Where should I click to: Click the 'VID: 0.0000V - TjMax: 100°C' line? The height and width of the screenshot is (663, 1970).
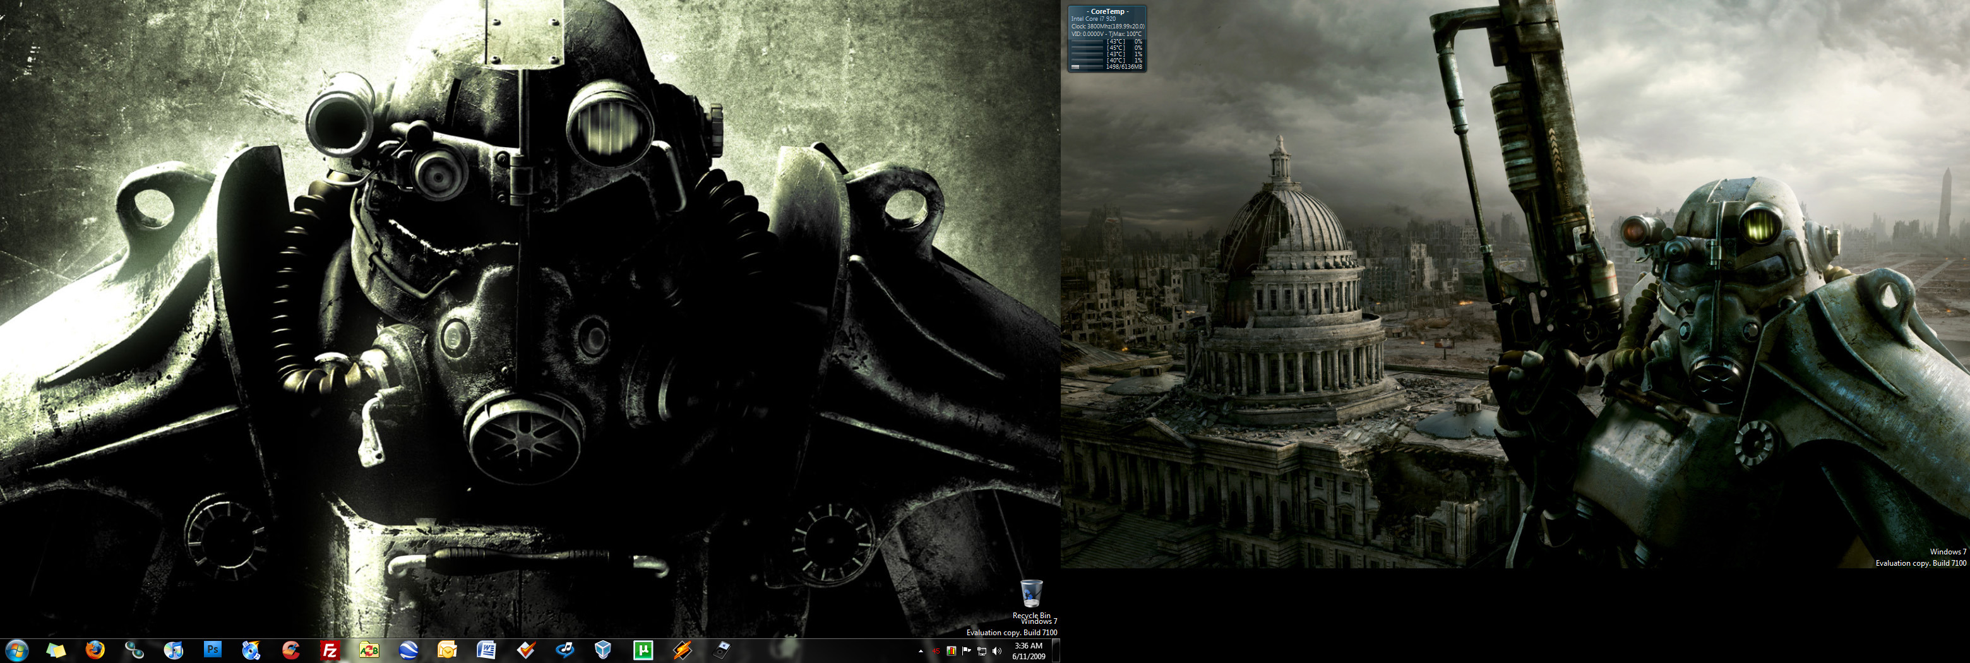point(1107,34)
